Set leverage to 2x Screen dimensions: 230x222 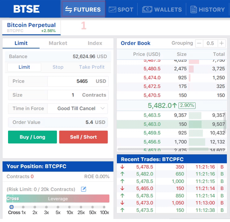(35, 207)
